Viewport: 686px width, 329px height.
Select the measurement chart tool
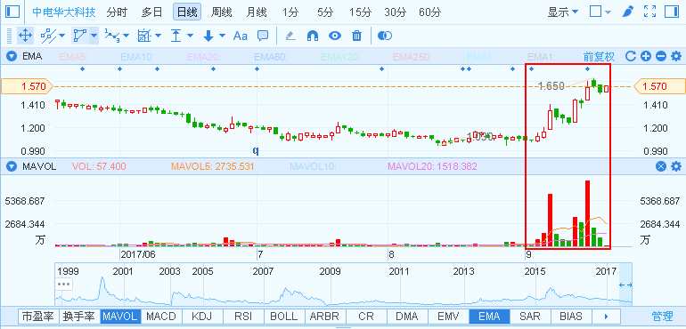[143, 36]
